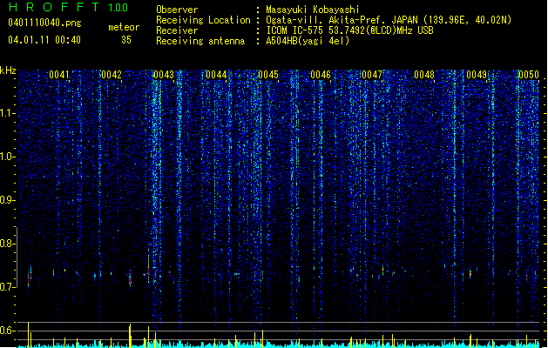This screenshot has height=348, width=548.
Task: Click the 0.6 kHz axis tick label
Action: [x=8, y=331]
